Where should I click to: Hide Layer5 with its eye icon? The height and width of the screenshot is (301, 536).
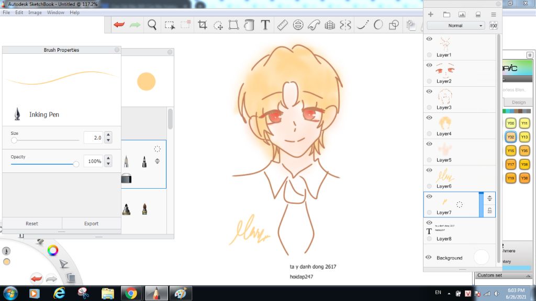pyautogui.click(x=429, y=144)
